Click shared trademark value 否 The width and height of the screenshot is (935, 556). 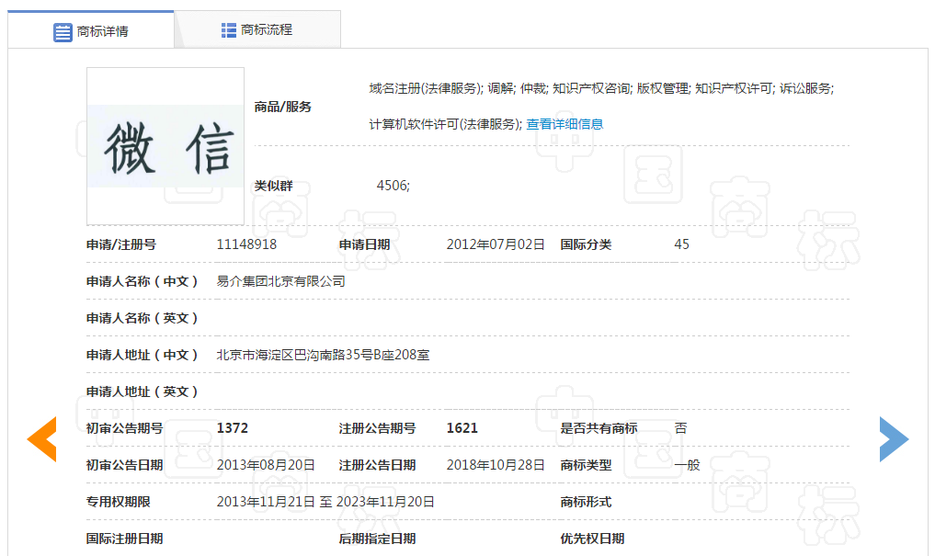pos(681,428)
